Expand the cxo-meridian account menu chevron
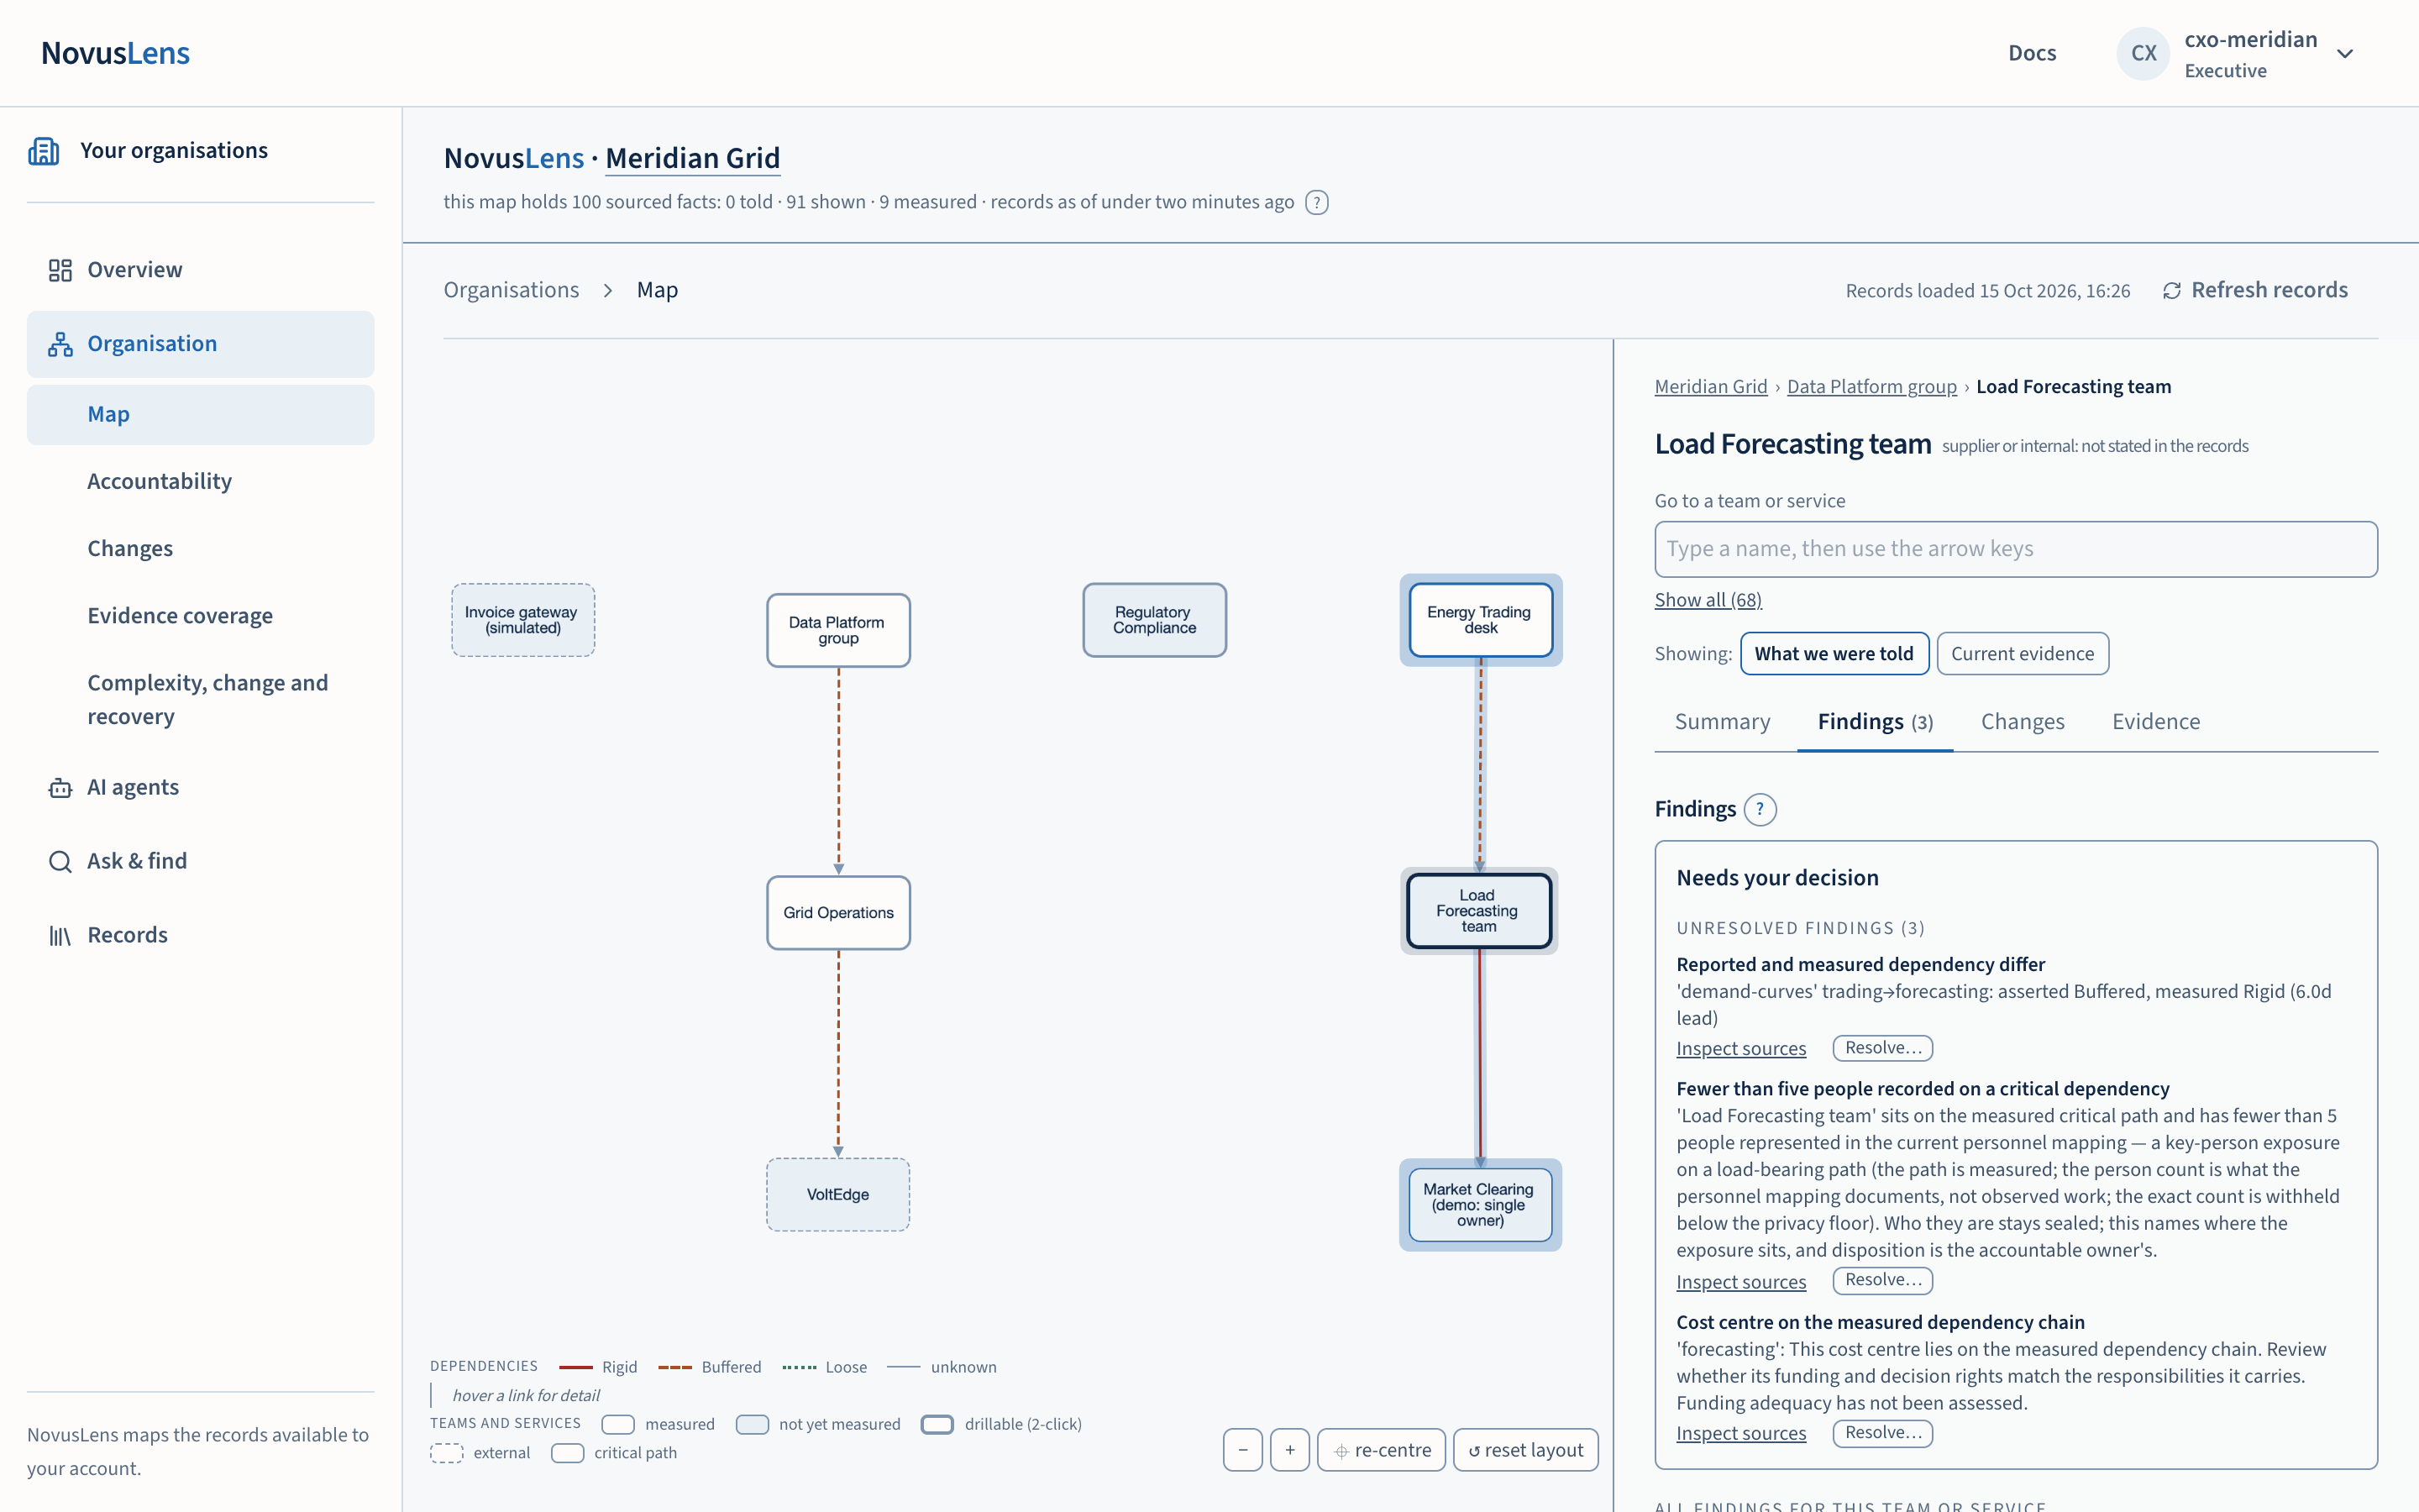This screenshot has width=2419, height=1512. (x=2345, y=54)
